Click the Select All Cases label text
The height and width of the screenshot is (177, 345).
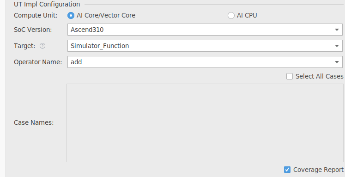pyautogui.click(x=319, y=76)
